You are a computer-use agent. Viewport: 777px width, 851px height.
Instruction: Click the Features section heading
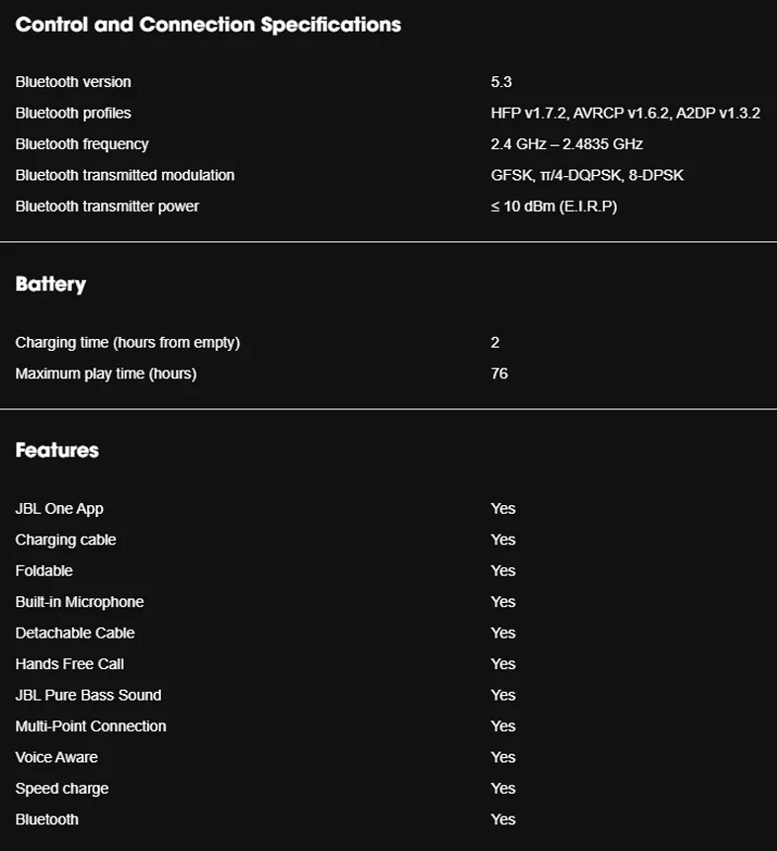(57, 450)
